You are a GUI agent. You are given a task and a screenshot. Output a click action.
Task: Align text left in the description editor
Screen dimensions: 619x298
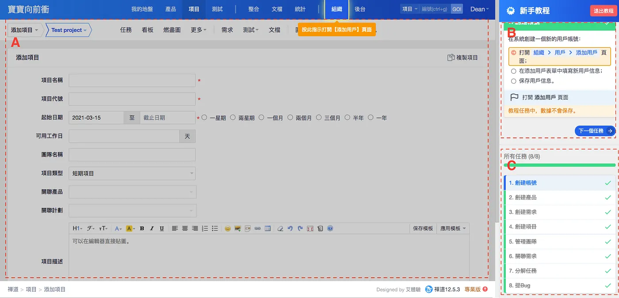coord(175,229)
